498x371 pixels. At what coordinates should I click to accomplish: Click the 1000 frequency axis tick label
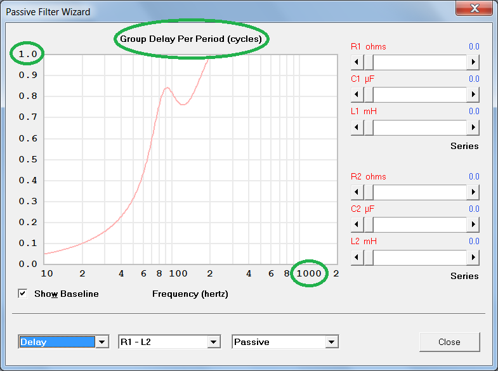tap(309, 273)
